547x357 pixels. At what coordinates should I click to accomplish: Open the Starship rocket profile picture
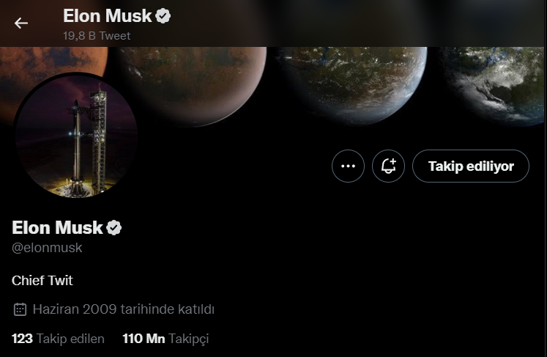pos(76,136)
